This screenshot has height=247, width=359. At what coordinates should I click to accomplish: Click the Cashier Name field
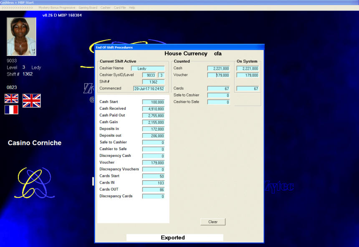point(148,68)
